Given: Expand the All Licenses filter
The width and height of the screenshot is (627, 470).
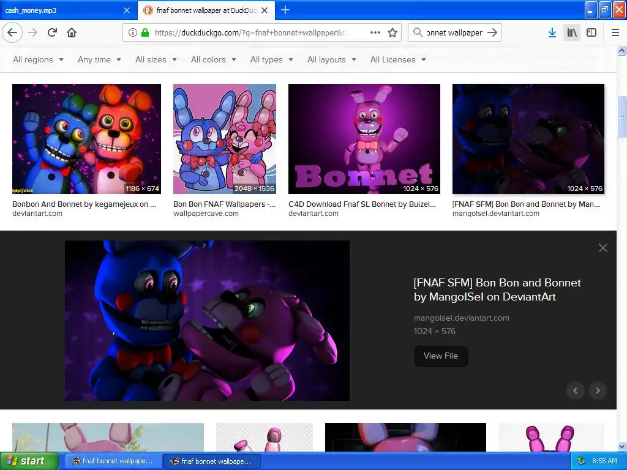Looking at the screenshot, I should click(x=398, y=59).
